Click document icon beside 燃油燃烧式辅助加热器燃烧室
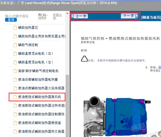The height and width of the screenshot is (137, 161). (x=15, y=123)
